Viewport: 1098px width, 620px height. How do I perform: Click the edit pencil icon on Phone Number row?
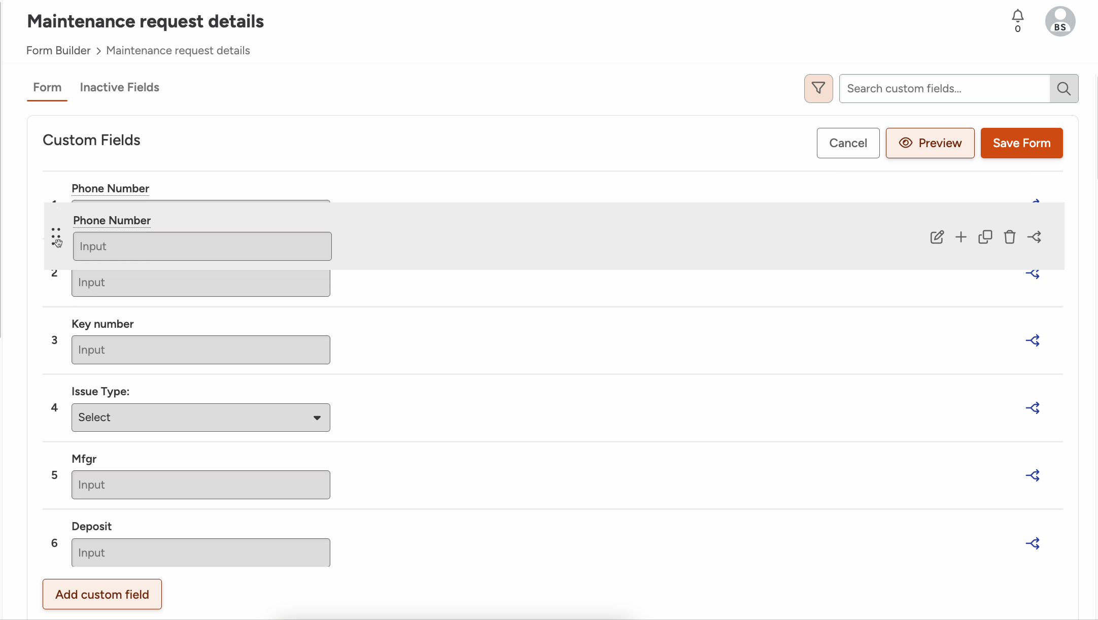(937, 237)
